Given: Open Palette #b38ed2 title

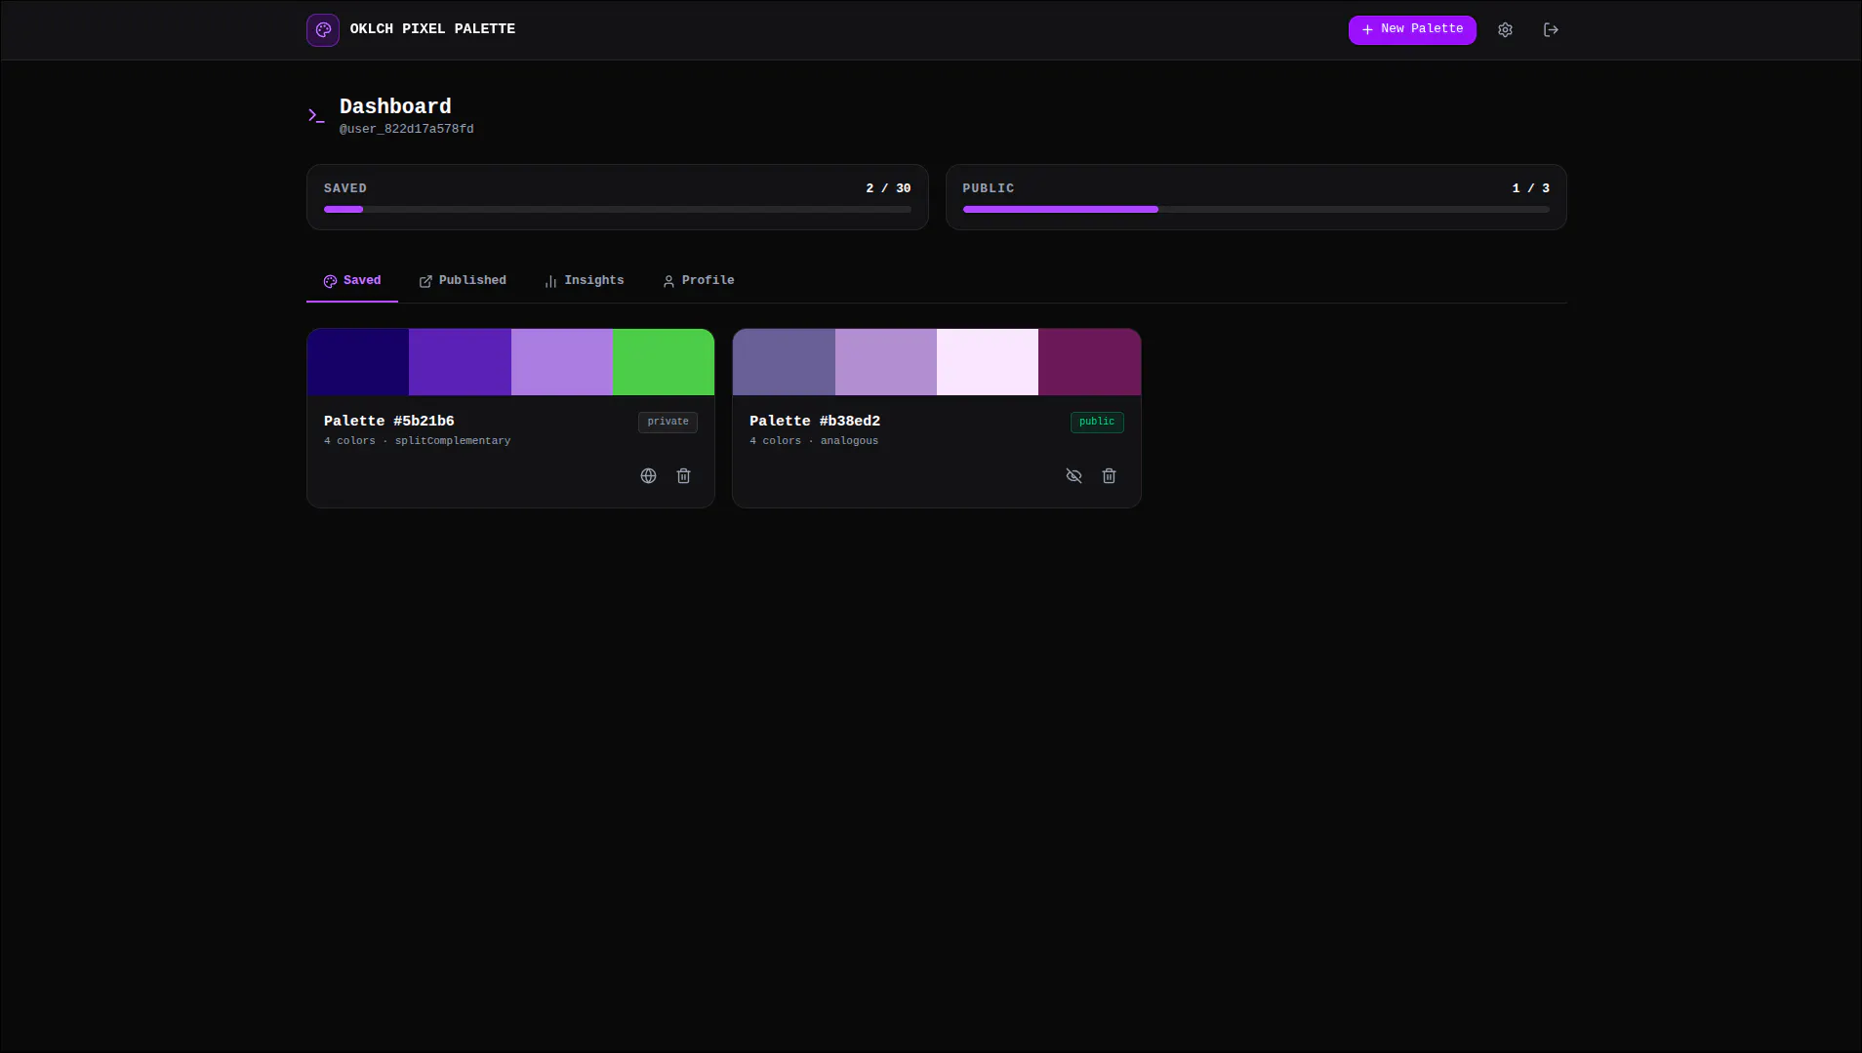Looking at the screenshot, I should click(x=815, y=421).
